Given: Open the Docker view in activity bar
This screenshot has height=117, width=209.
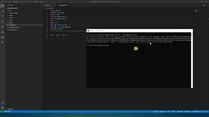Looking at the screenshot, I should pos(3,37).
